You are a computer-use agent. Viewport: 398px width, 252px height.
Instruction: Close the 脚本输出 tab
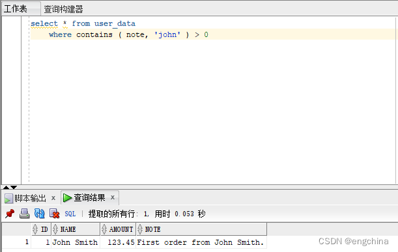(x=53, y=198)
